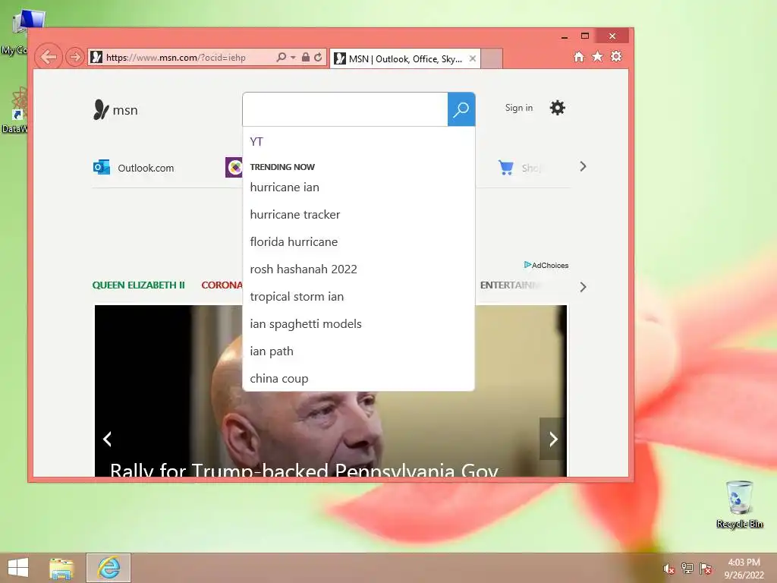Viewport: 777px width, 583px height.
Task: Open the Action Center flag icon
Action: (706, 568)
